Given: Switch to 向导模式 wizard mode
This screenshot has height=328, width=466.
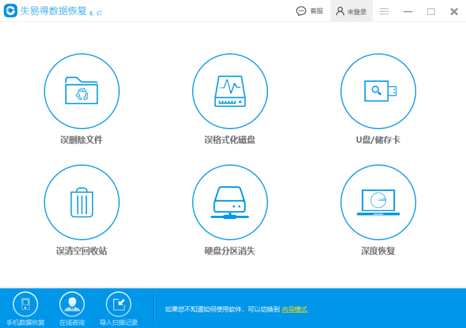Looking at the screenshot, I should [x=294, y=309].
